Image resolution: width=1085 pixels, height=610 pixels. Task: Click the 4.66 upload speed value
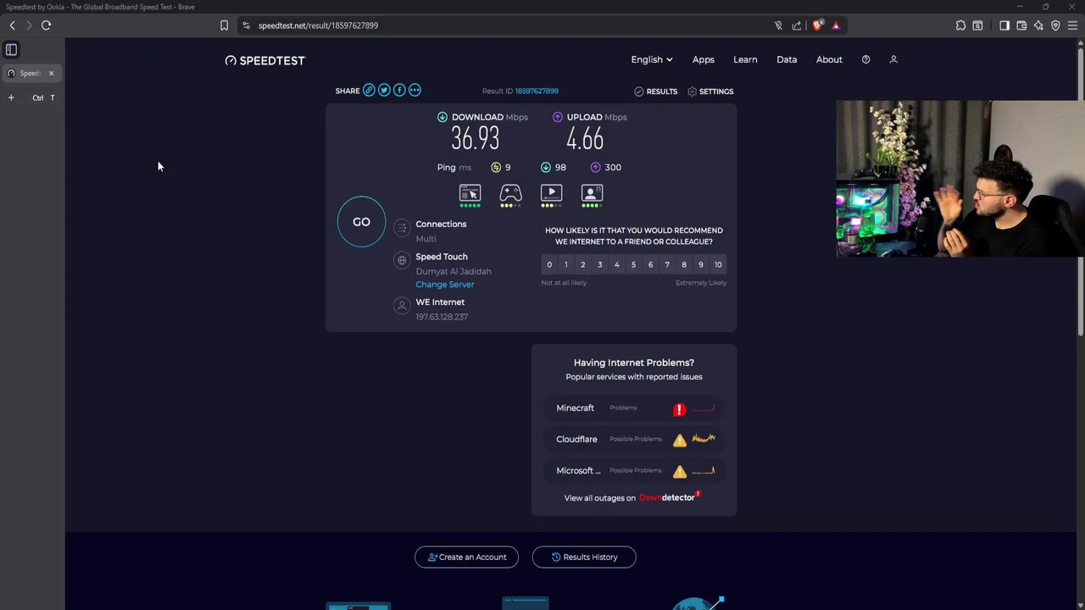click(x=585, y=138)
